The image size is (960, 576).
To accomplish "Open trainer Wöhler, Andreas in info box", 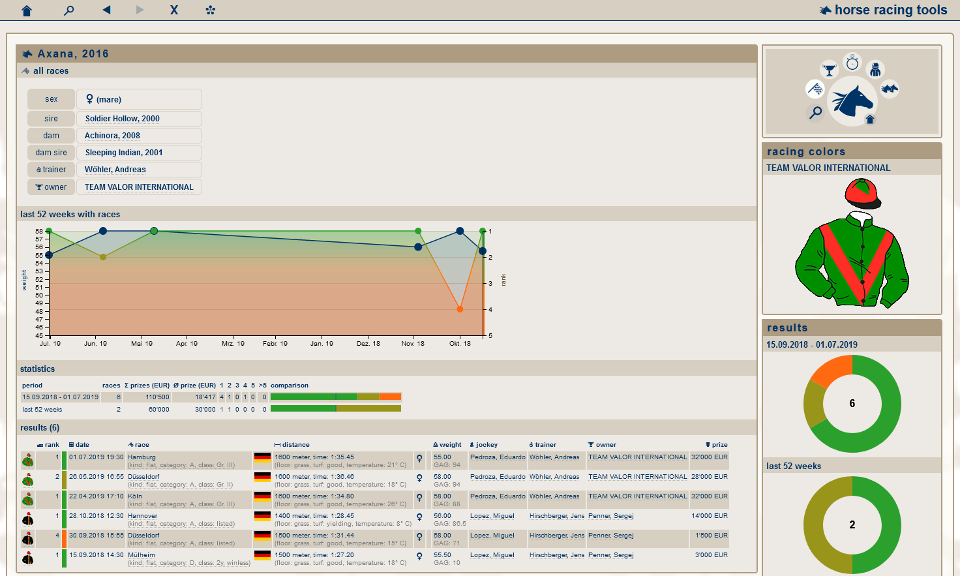I will (115, 170).
